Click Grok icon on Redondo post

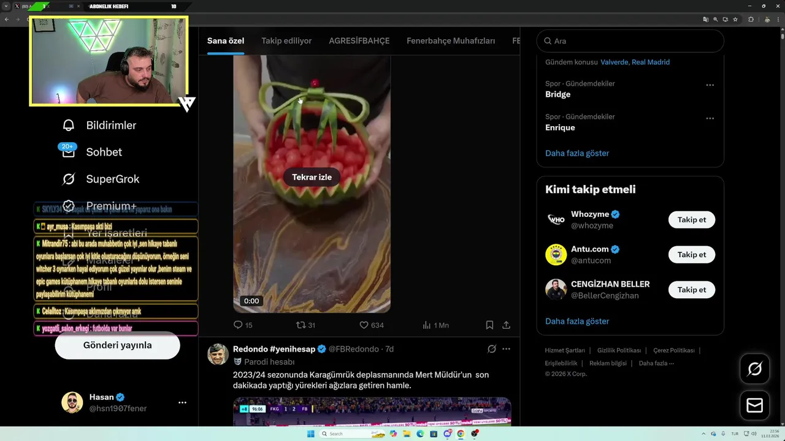491,349
